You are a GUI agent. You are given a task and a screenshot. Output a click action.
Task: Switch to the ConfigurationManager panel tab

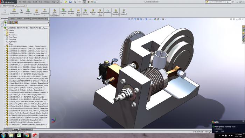[x=13, y=22]
